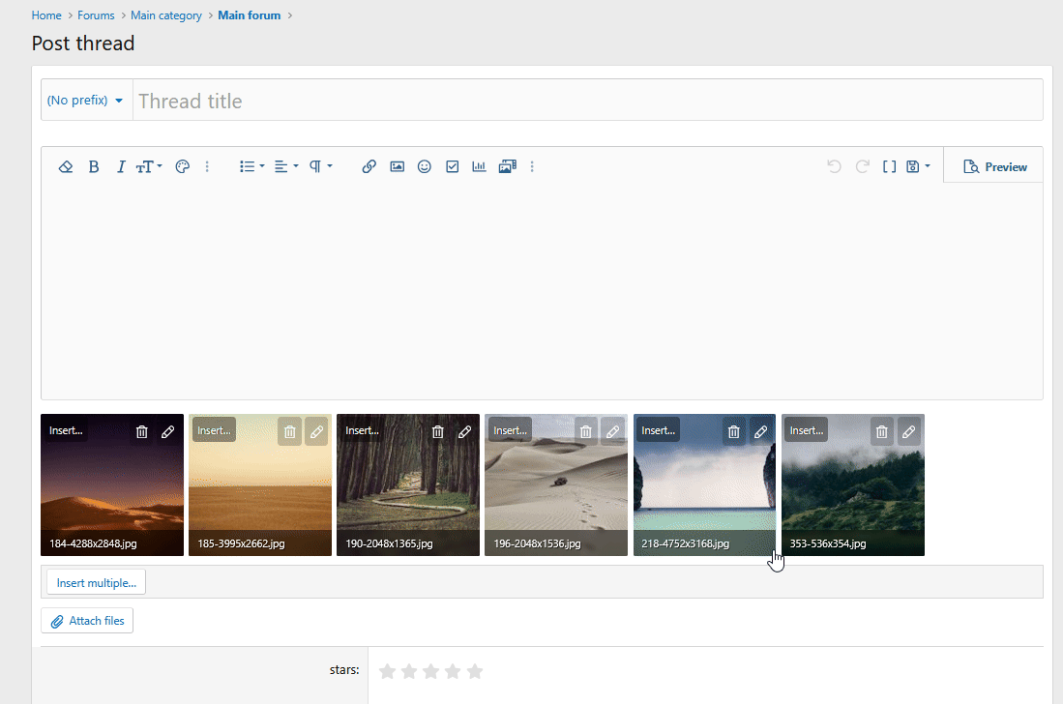Click the checkbox-style toolbar icon
The width and height of the screenshot is (1063, 704).
452,166
